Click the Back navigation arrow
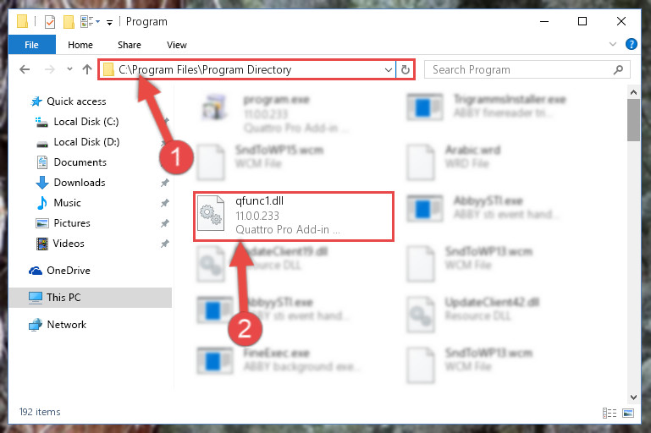Image resolution: width=651 pixels, height=433 pixels. [25, 69]
